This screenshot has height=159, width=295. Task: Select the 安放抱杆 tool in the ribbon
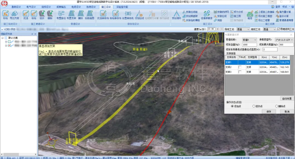(176, 15)
